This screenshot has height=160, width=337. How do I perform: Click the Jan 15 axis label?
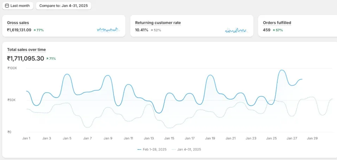coord(169,138)
